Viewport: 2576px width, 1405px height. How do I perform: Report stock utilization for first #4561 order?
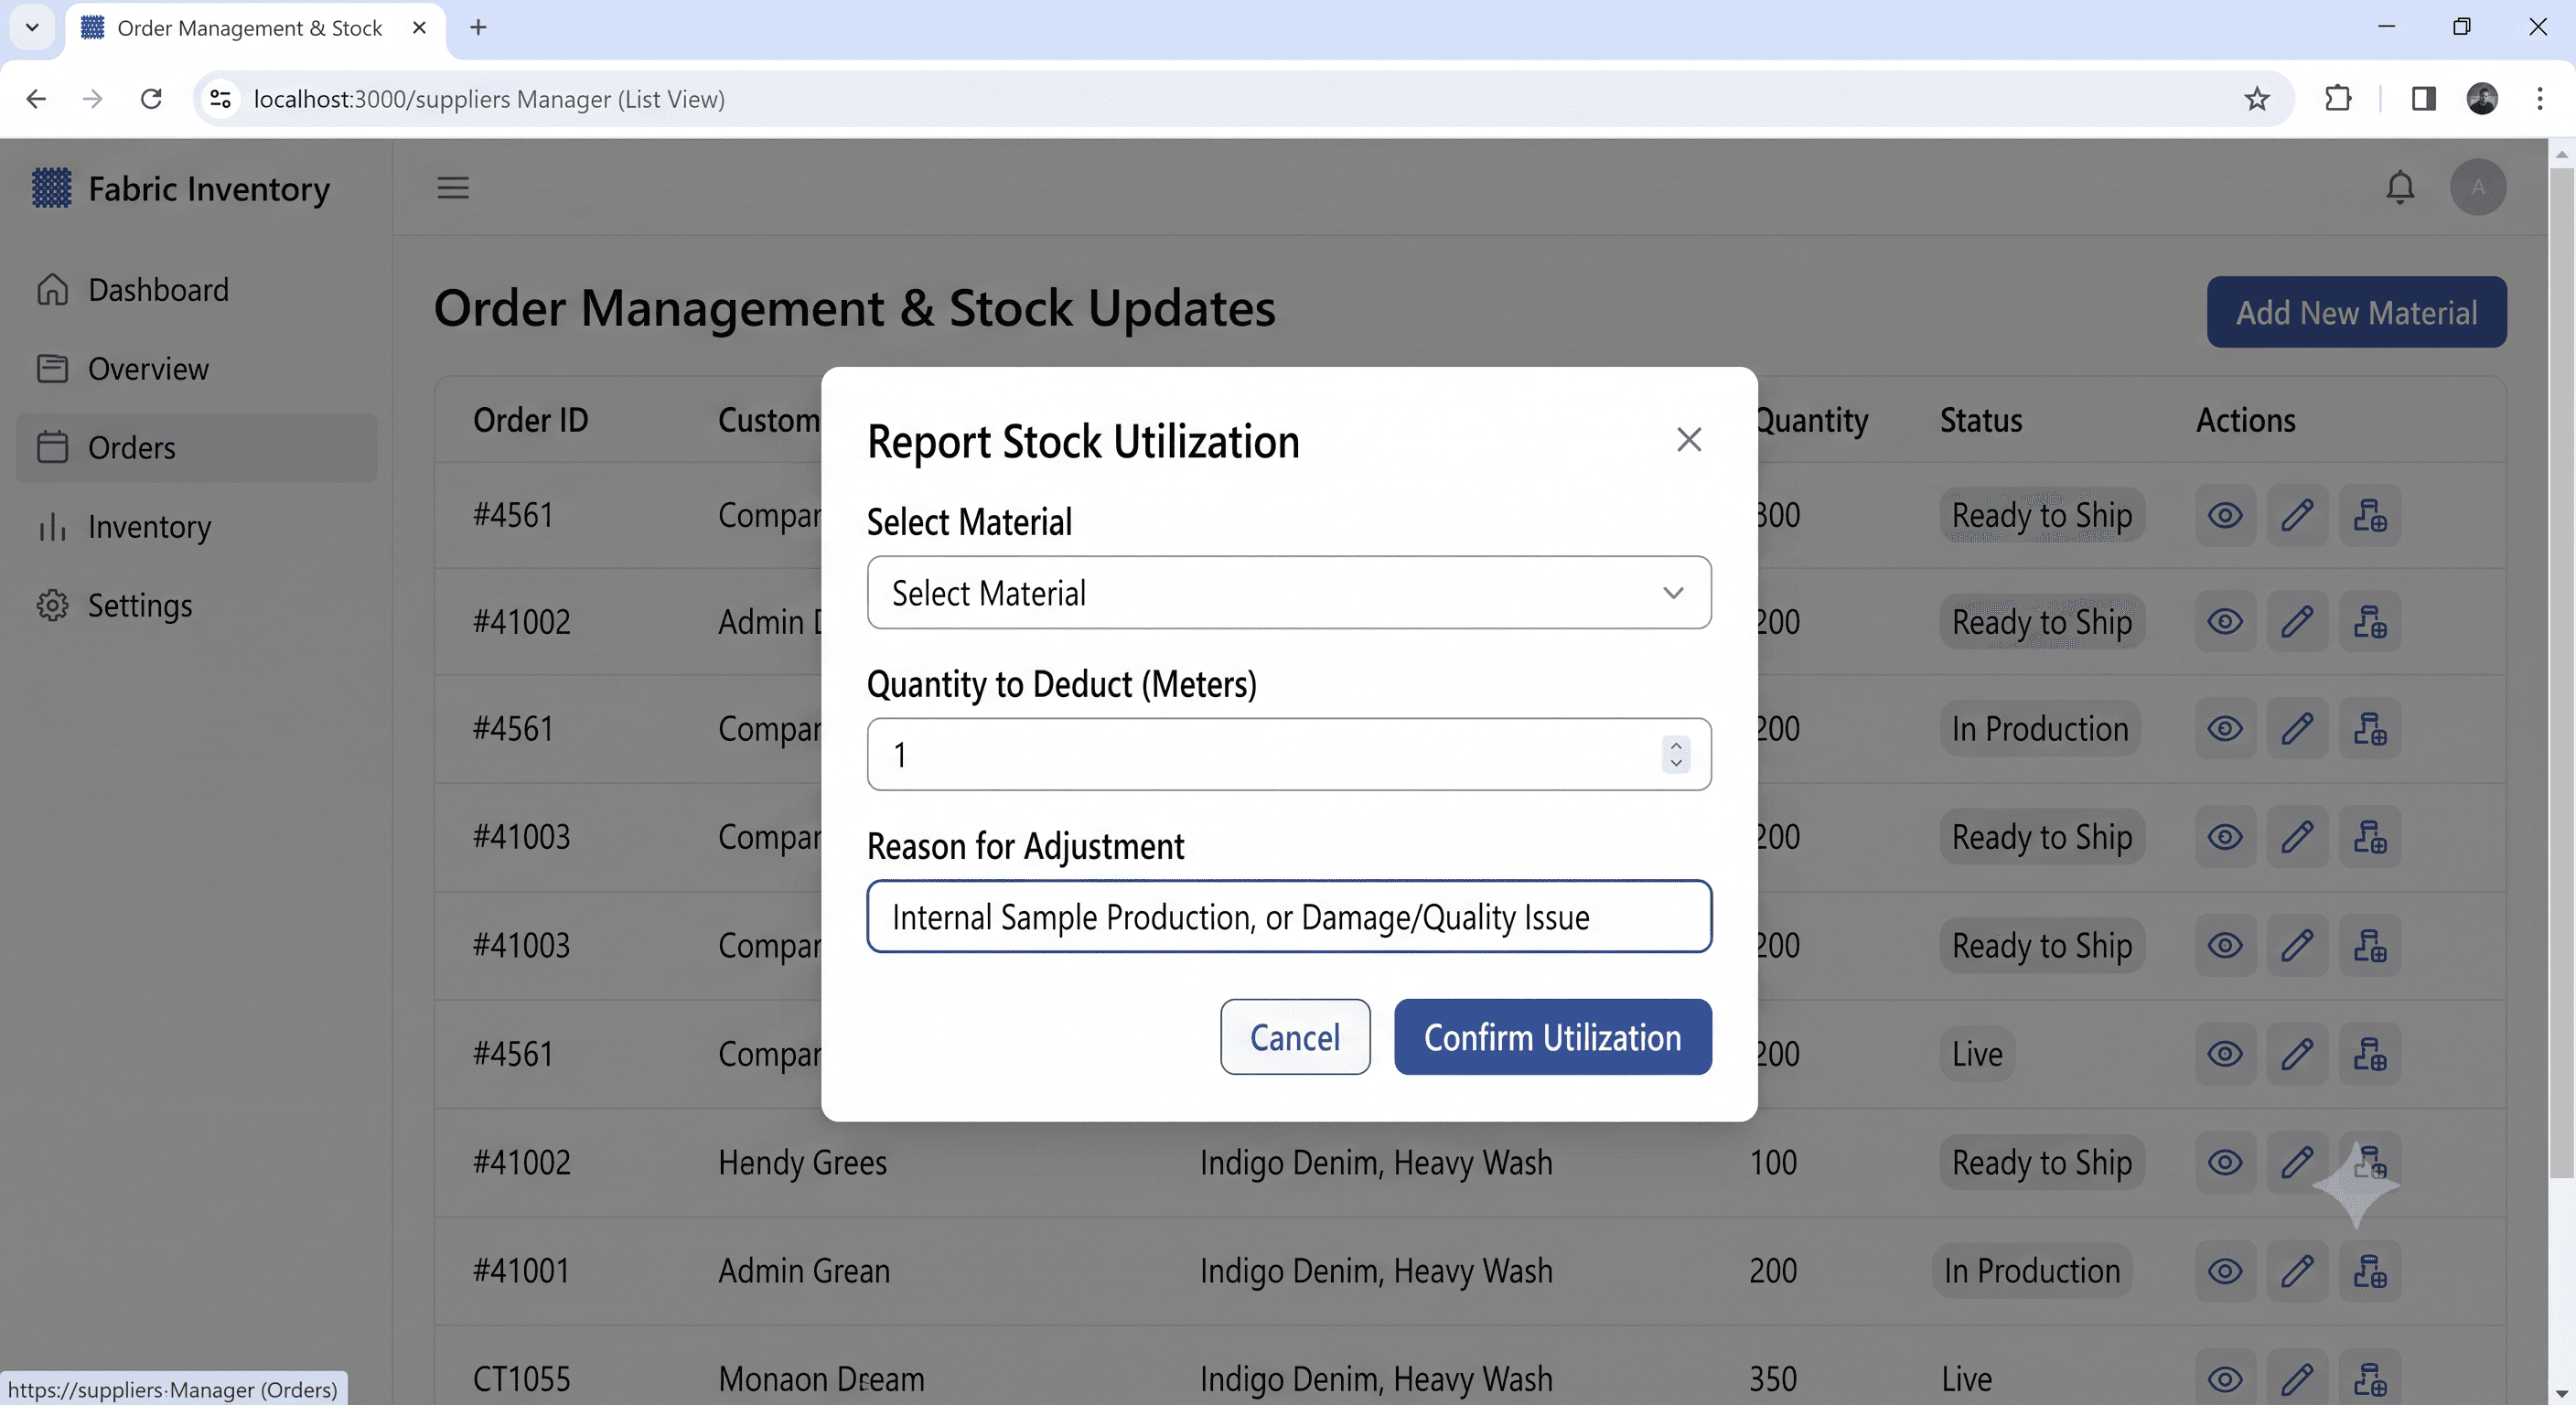coord(2369,516)
